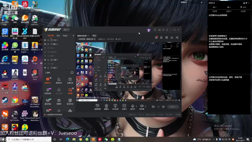This screenshot has height=142, width=252.
Task: Add a 手机投屏 phone casting source
Action: [x=115, y=107]
